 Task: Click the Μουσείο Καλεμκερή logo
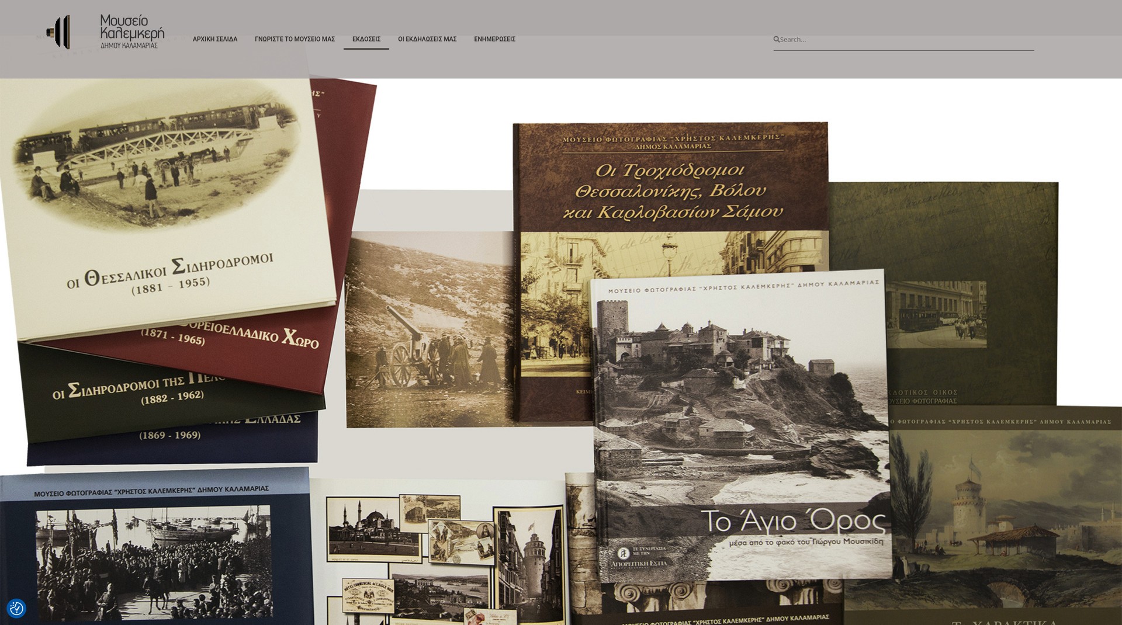(106, 32)
